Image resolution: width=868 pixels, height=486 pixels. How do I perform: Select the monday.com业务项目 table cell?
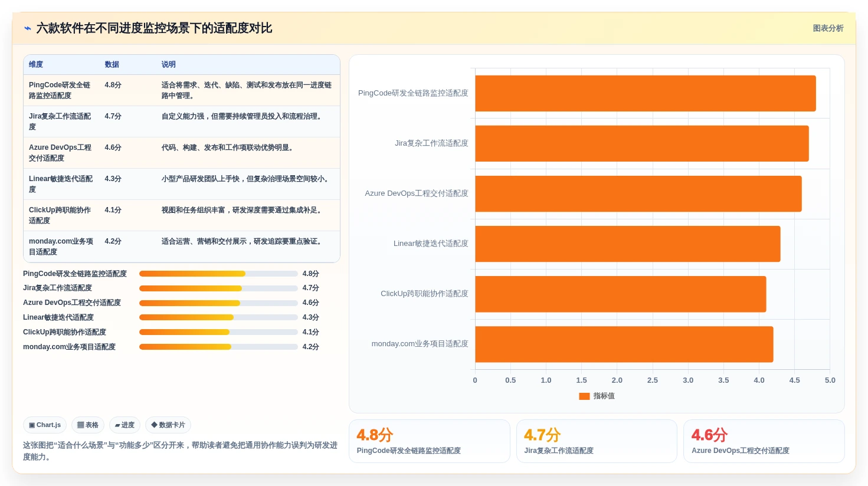click(61, 247)
